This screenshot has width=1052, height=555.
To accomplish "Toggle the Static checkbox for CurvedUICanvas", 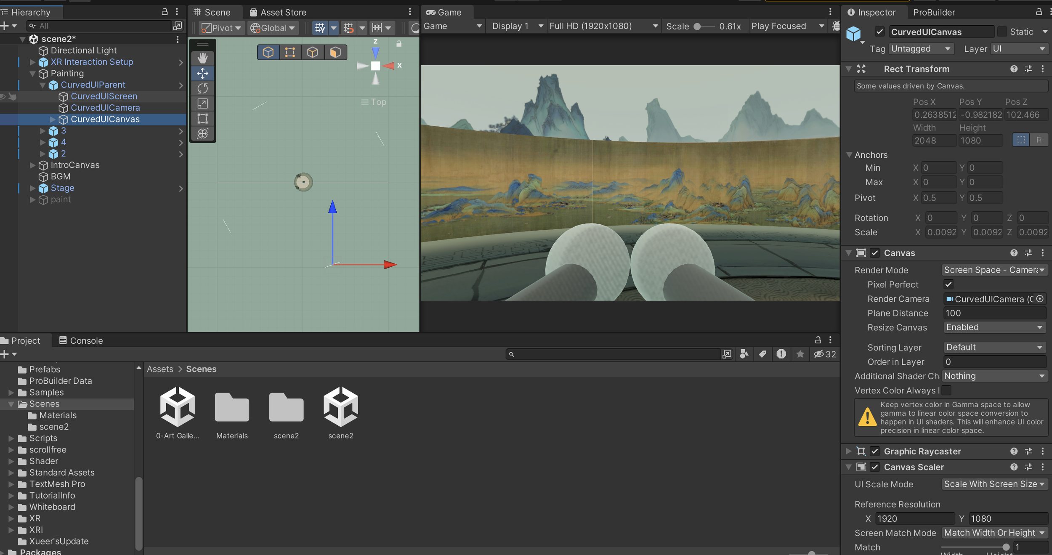I will click(1002, 32).
